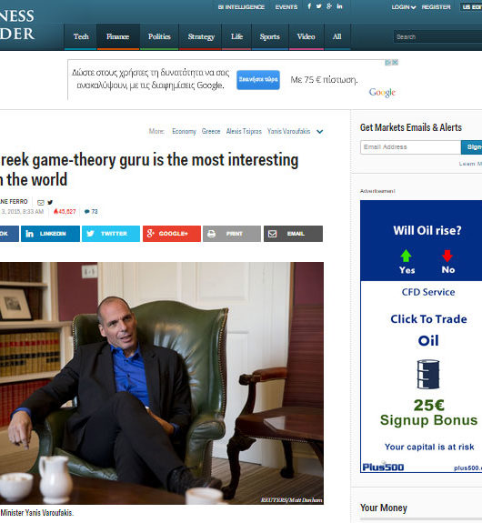The image size is (482, 523).
Task: View the article comments bubble icon
Action: 87,211
